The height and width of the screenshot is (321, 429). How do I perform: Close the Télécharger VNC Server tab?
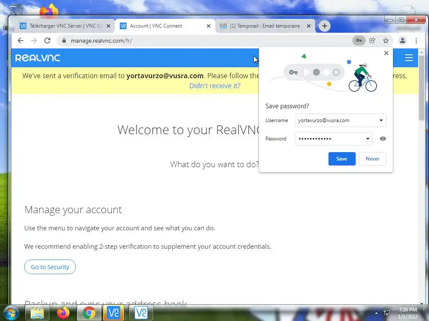[x=109, y=26]
